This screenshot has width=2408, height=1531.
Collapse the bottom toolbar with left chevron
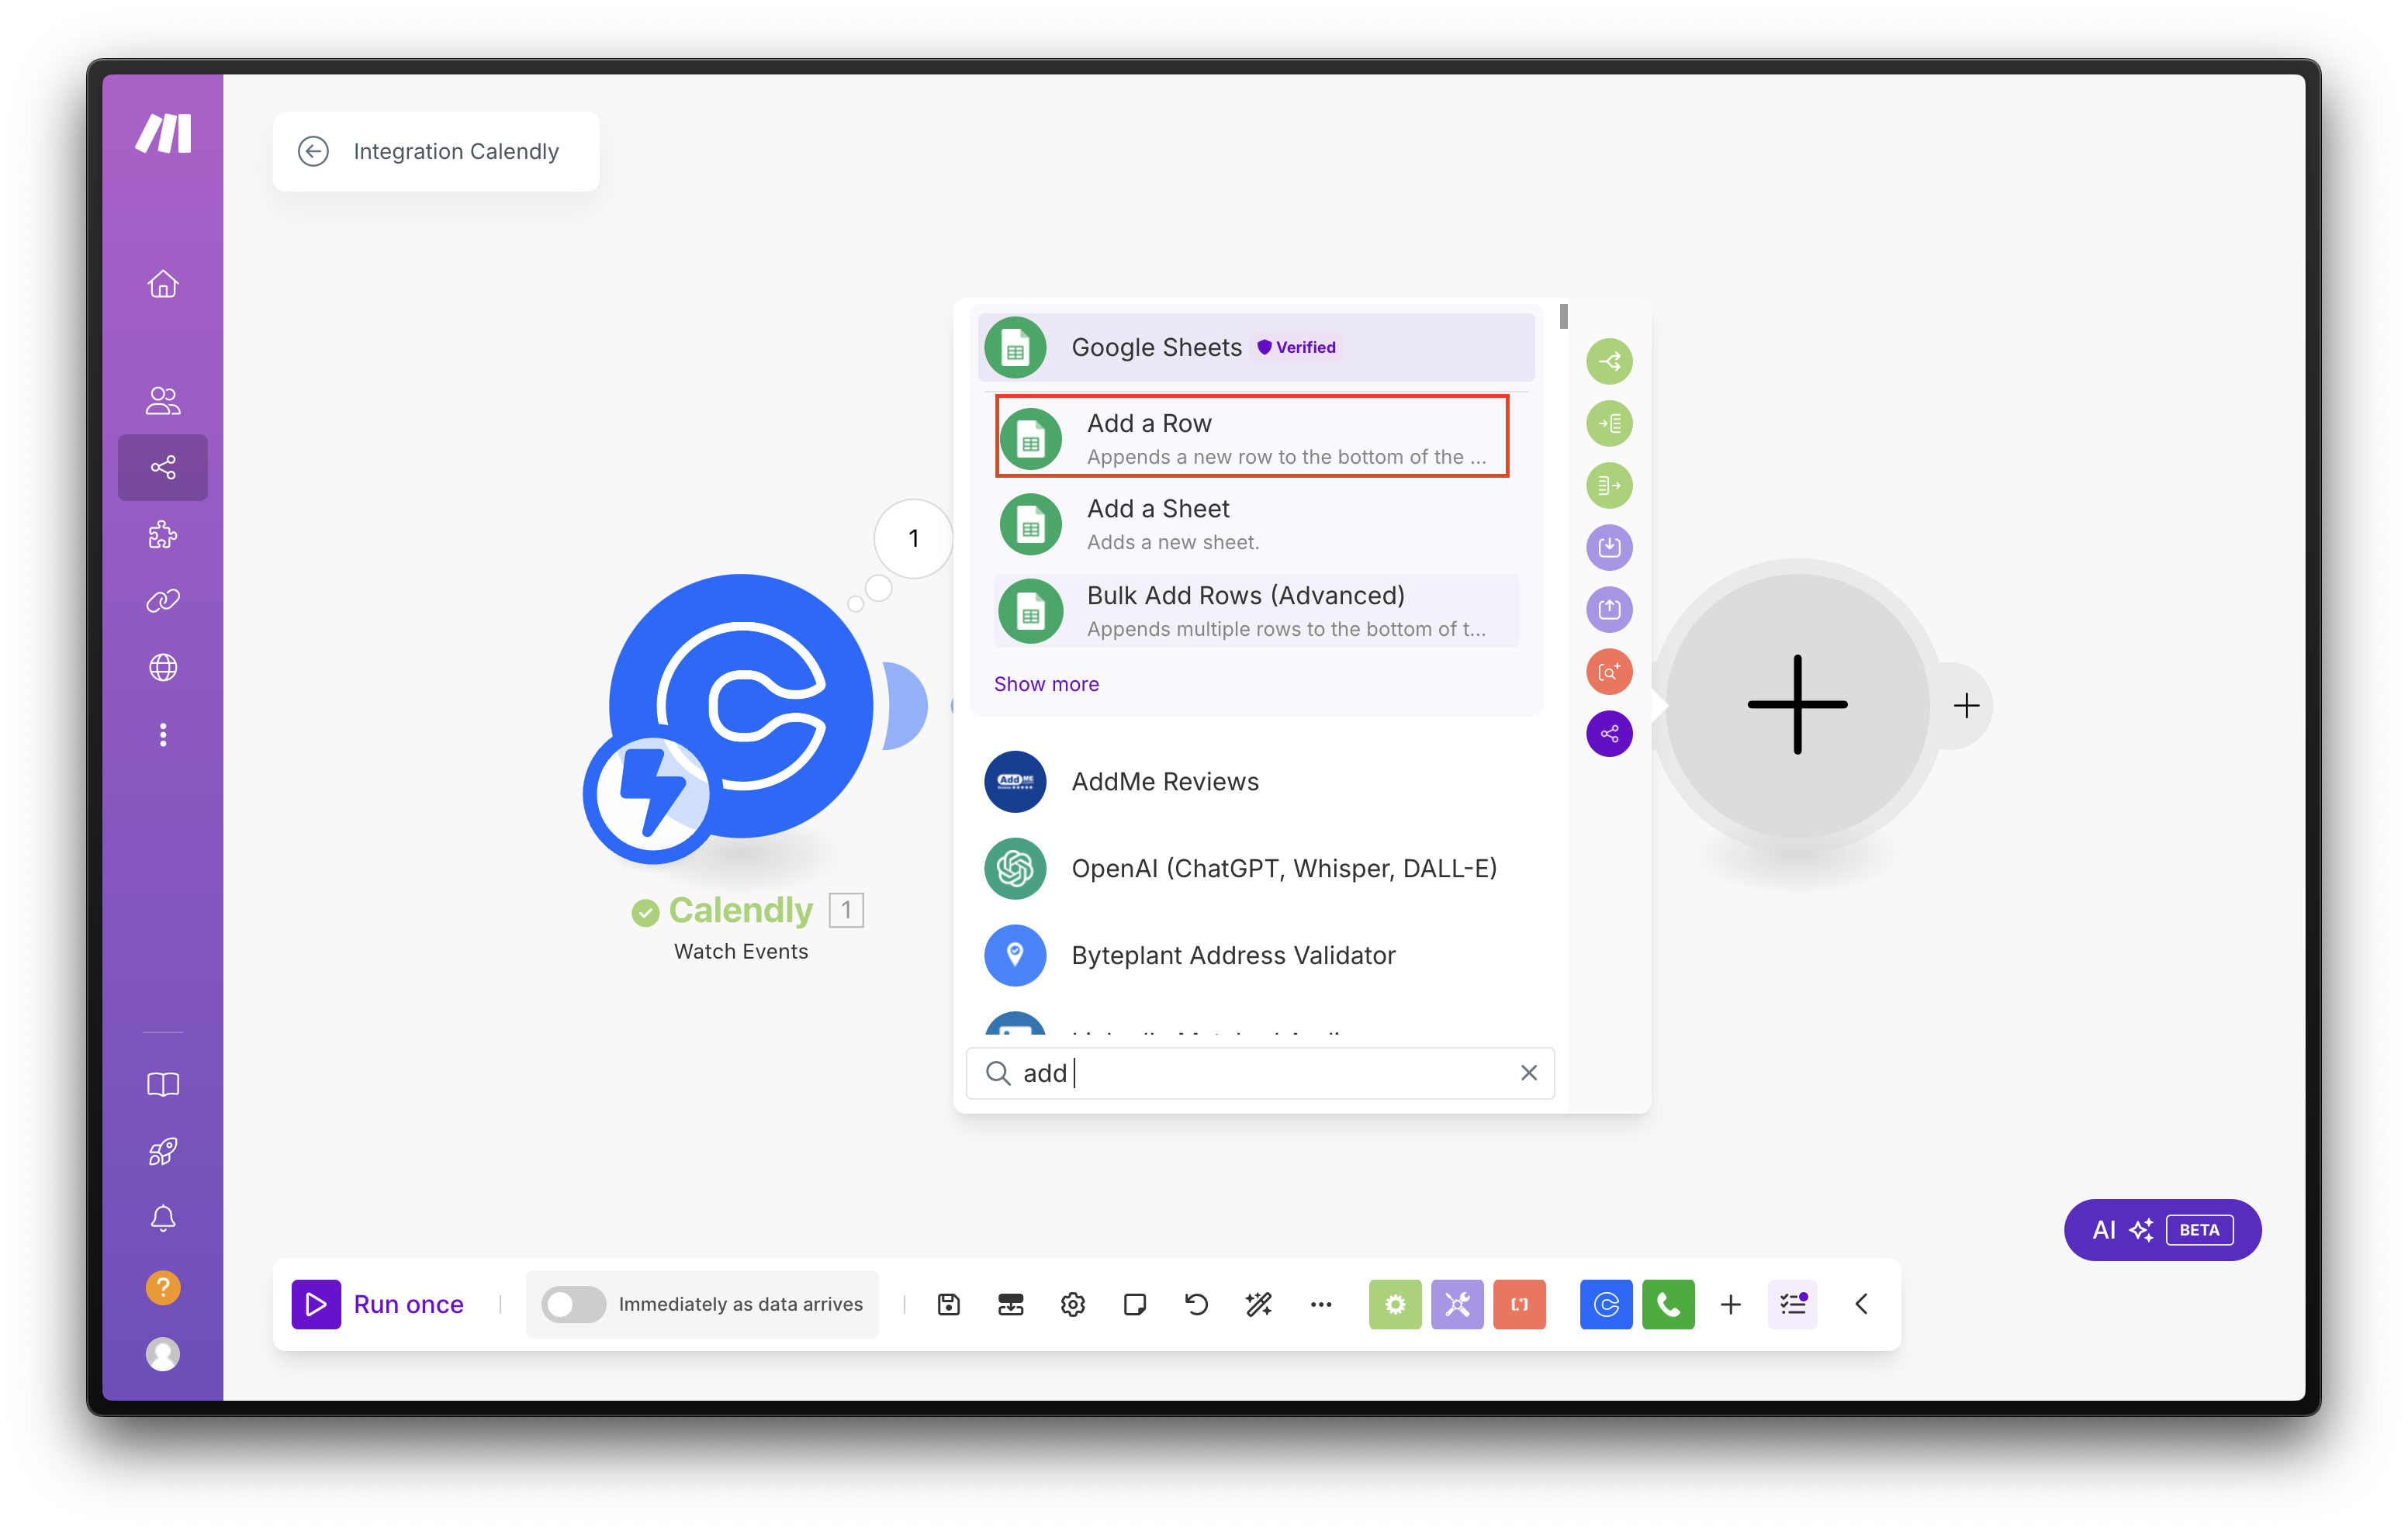[x=1861, y=1304]
